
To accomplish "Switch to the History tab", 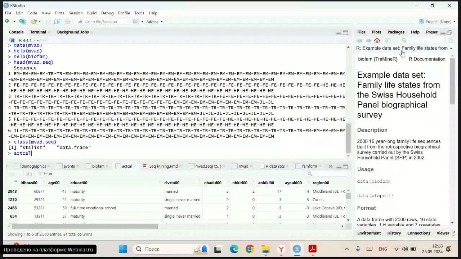I will [394, 233].
